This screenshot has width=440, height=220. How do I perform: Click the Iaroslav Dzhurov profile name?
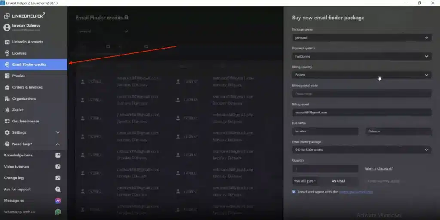coord(26,25)
